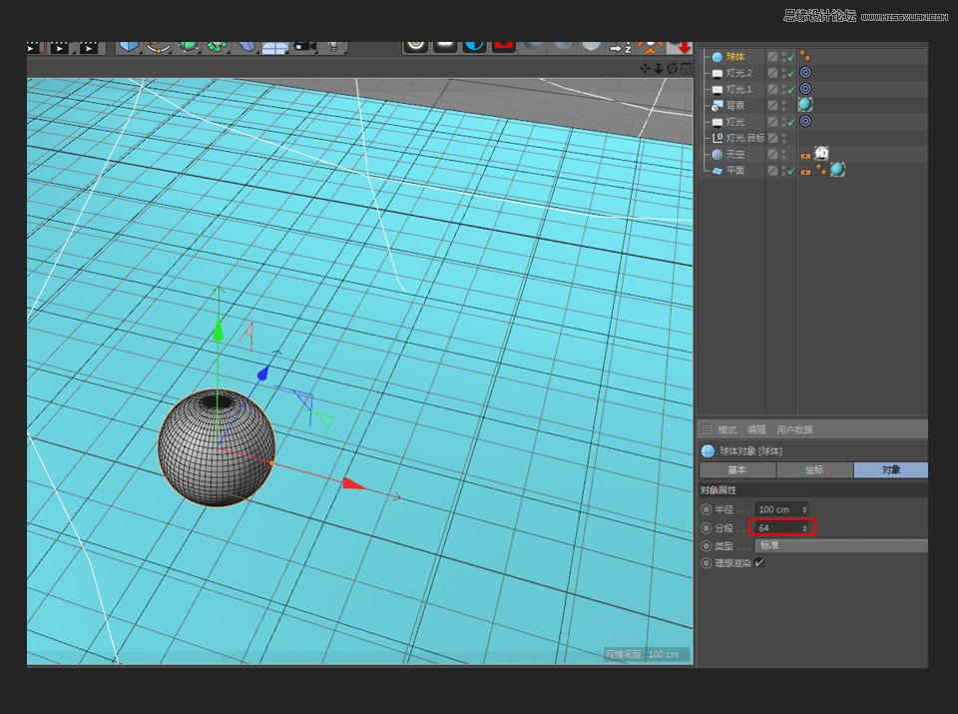Select the cube primitive icon in the toolbar
This screenshot has width=958, height=714.
coord(126,45)
